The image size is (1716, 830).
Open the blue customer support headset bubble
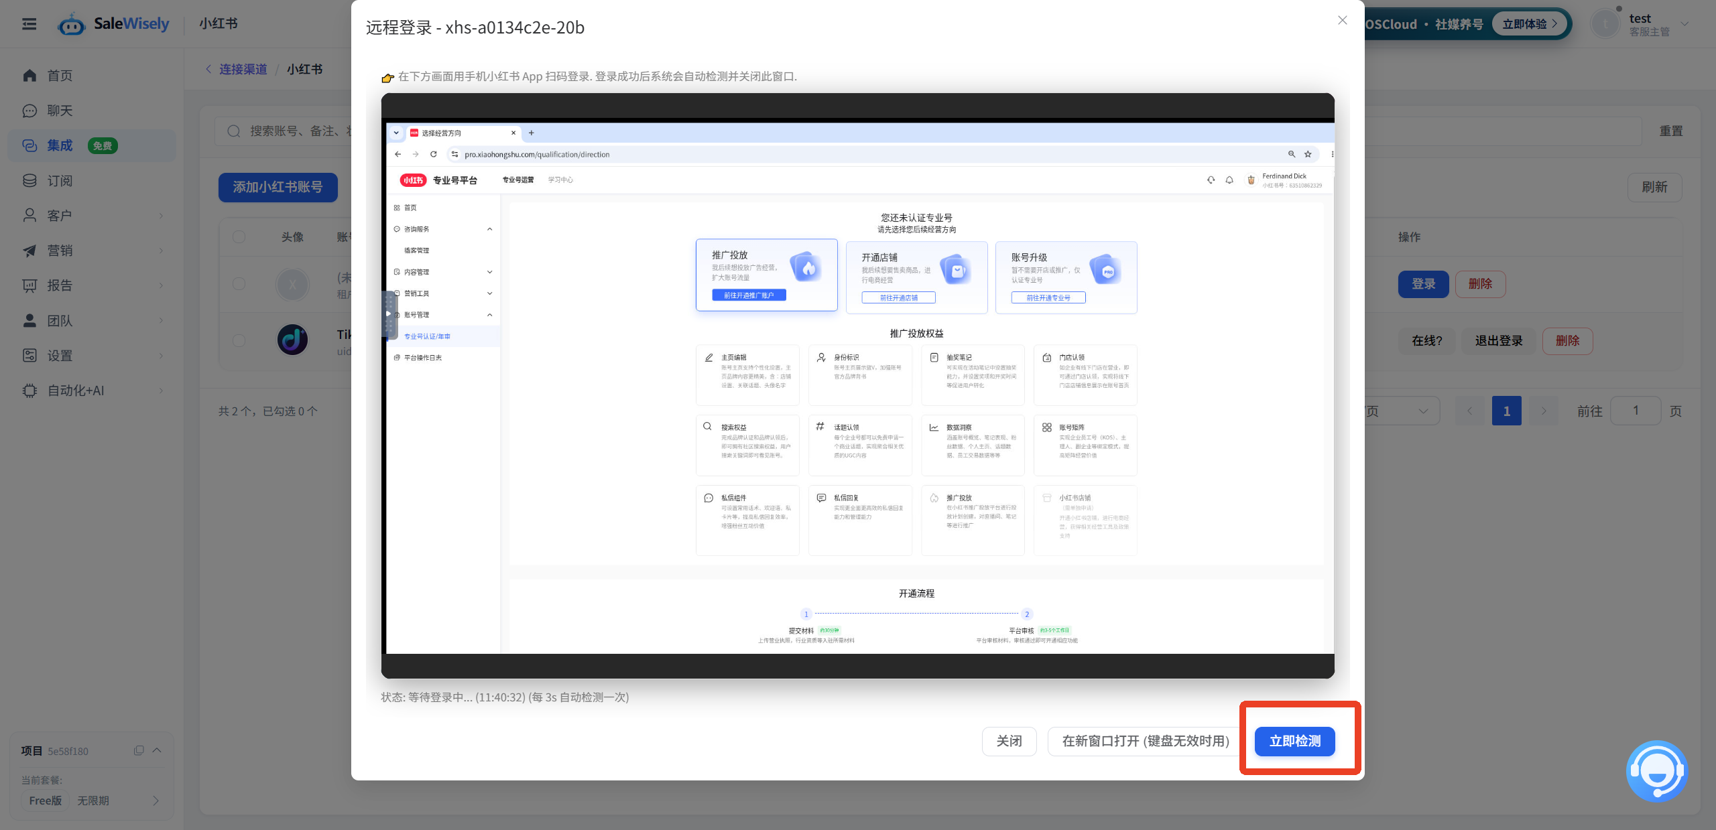1657,771
